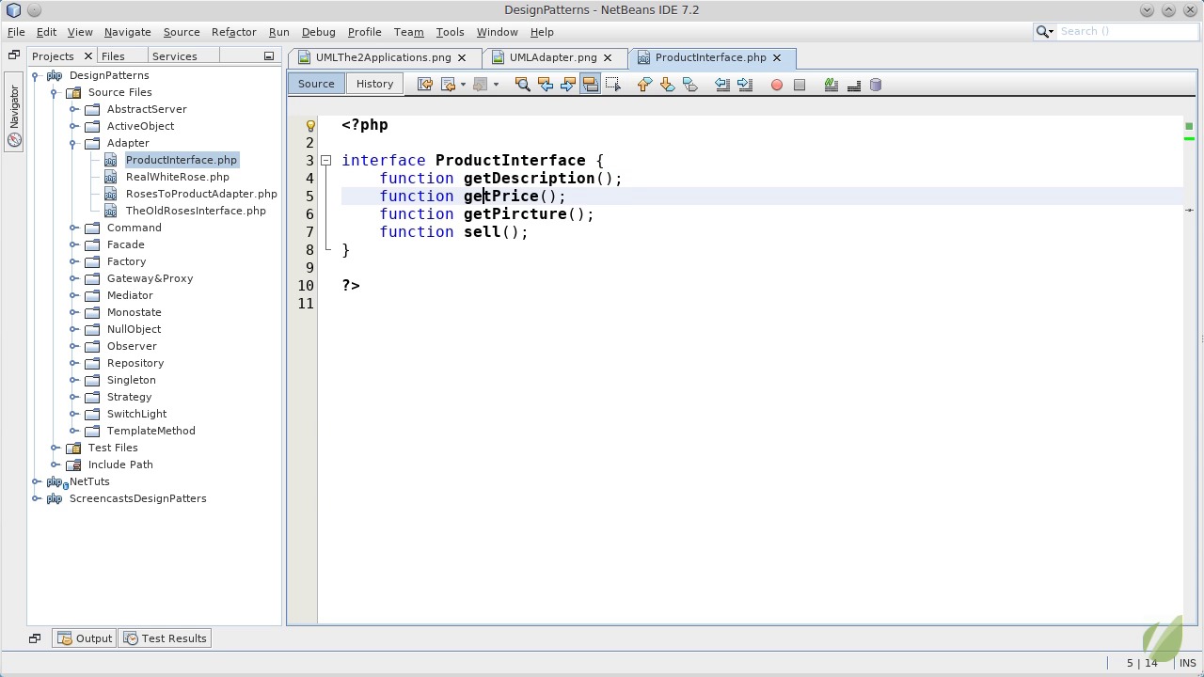Screen dimensions: 1204x677
Task: Click the Last Edit location icon
Action: point(425,85)
